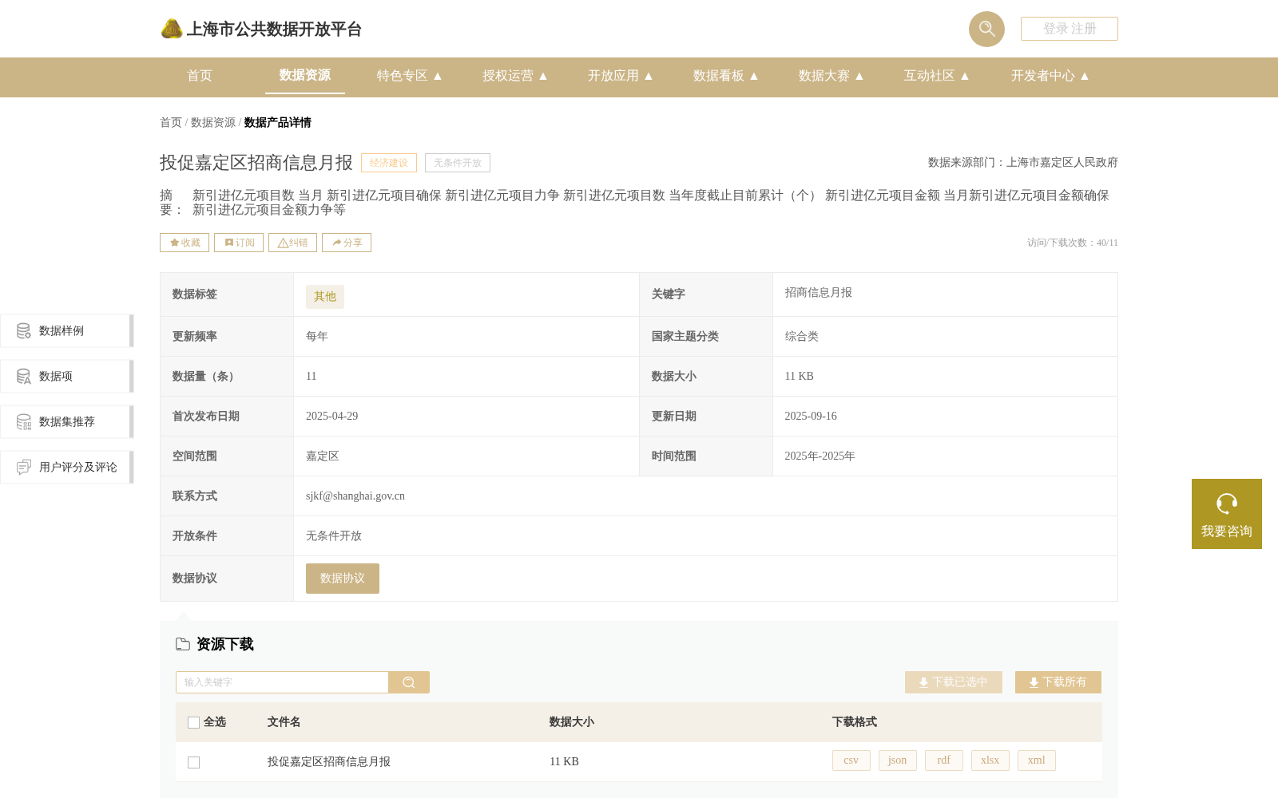Click the 嘉定区 spatial range value
Screen dimensions: 1278x798
pos(323,456)
